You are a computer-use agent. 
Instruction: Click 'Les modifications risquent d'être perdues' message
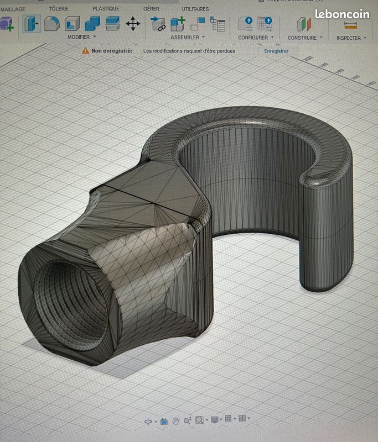[x=189, y=51]
